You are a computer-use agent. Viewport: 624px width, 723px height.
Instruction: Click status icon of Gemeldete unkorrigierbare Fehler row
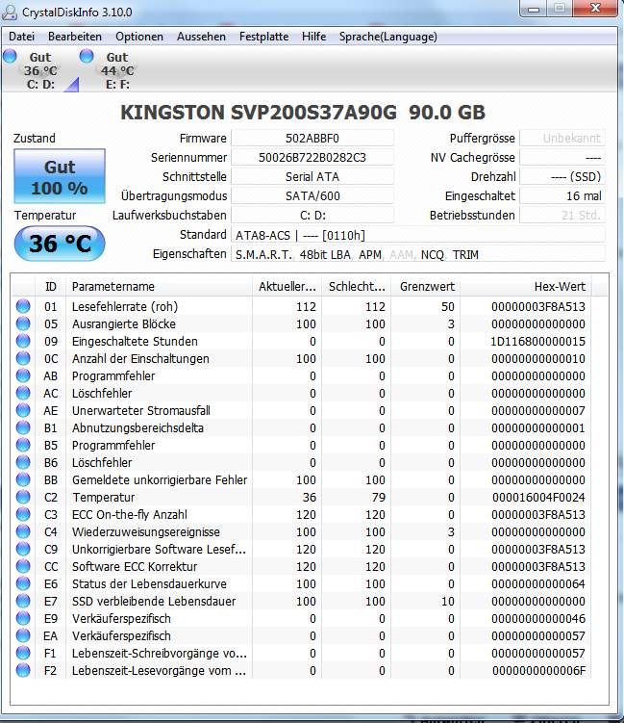pos(23,479)
